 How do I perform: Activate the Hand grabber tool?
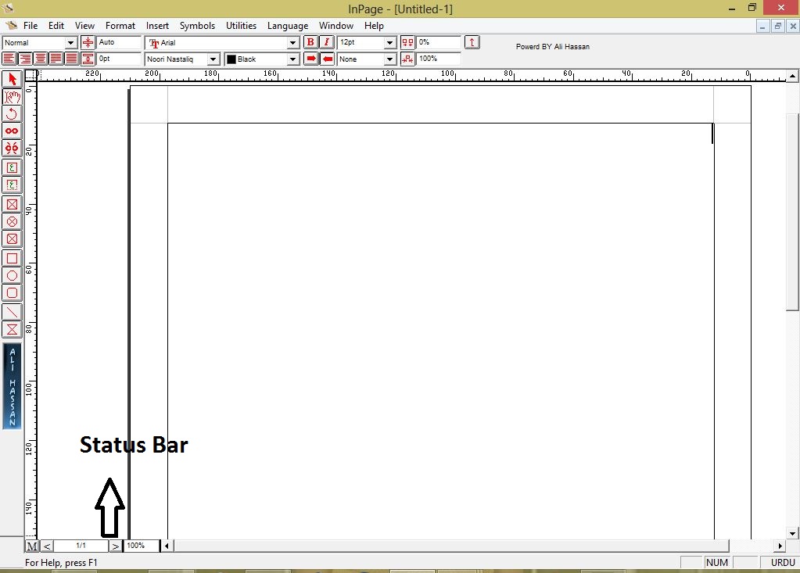[x=11, y=97]
